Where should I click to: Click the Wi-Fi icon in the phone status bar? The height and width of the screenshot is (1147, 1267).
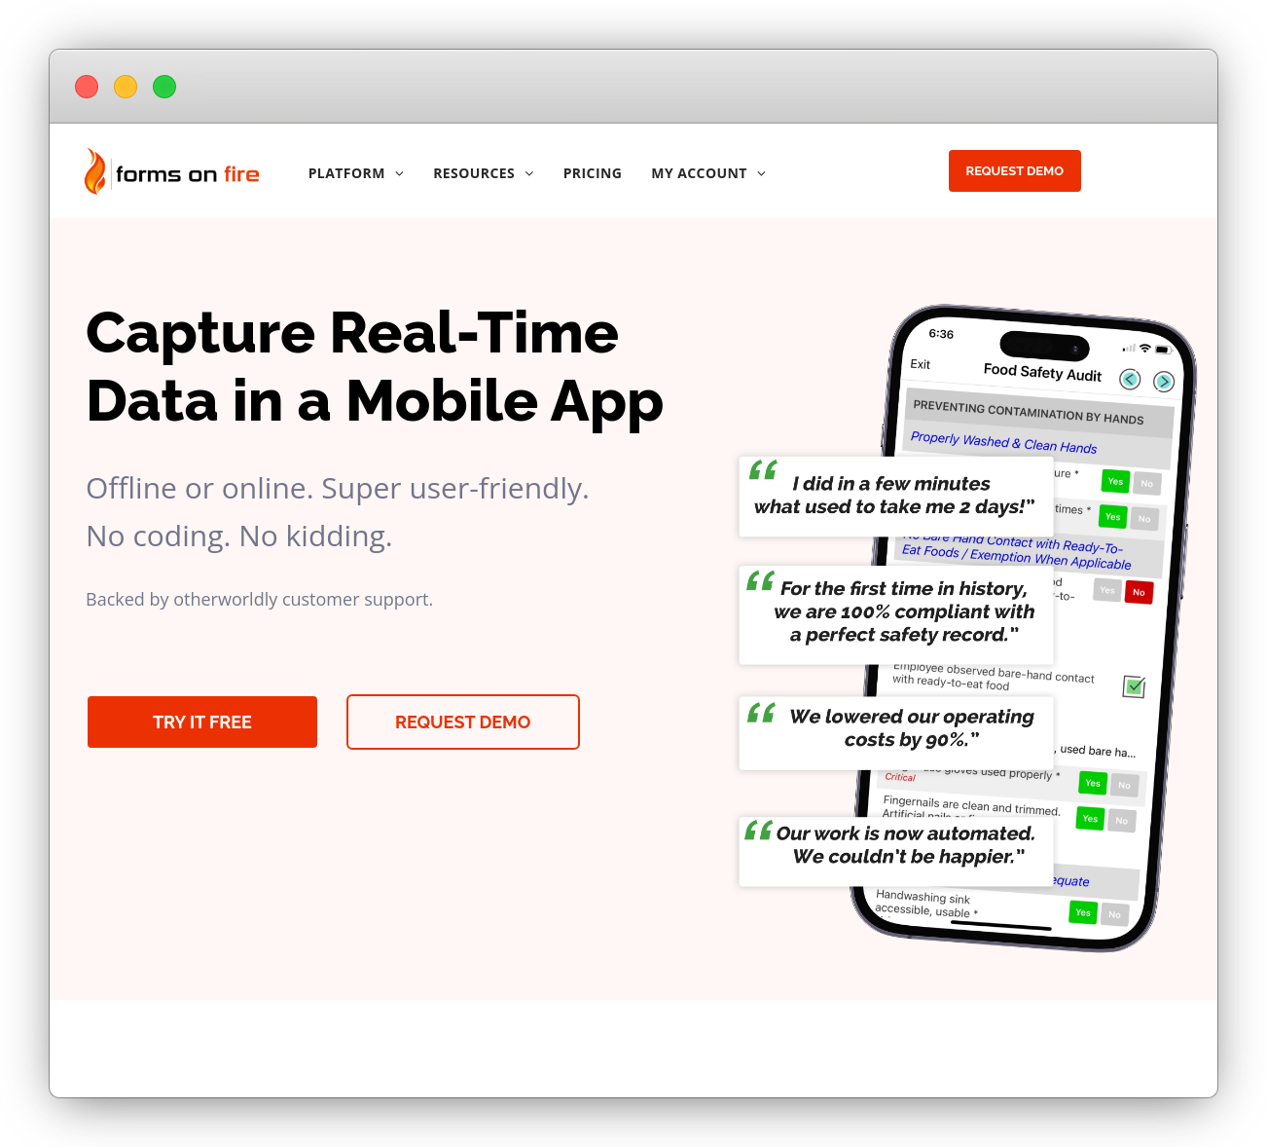[1145, 348]
